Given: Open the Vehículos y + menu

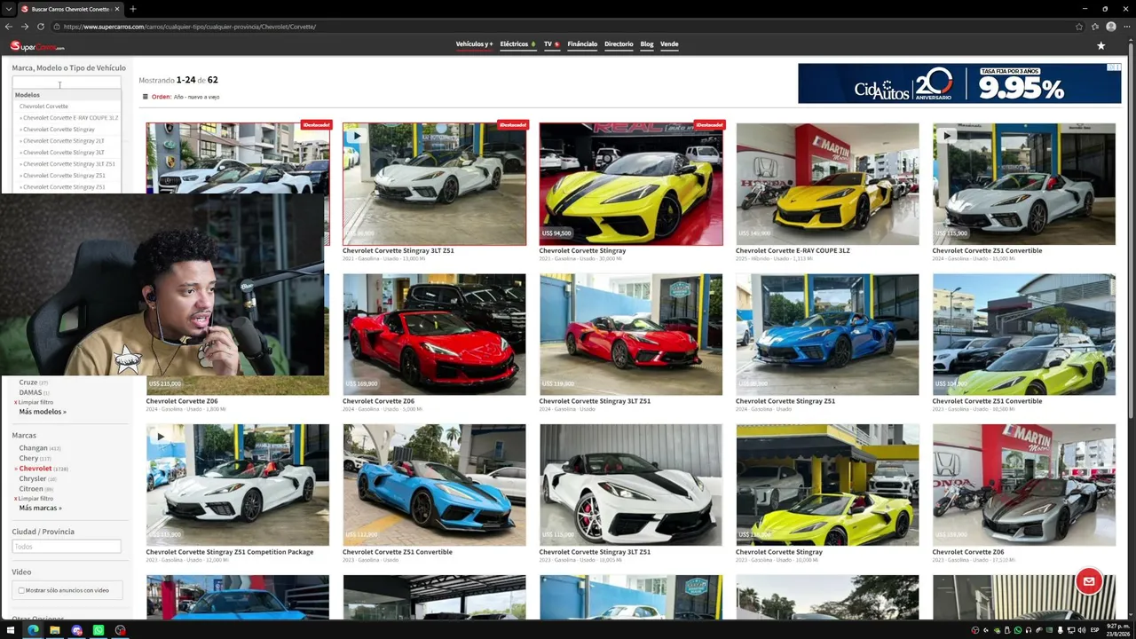Looking at the screenshot, I should pos(474,44).
